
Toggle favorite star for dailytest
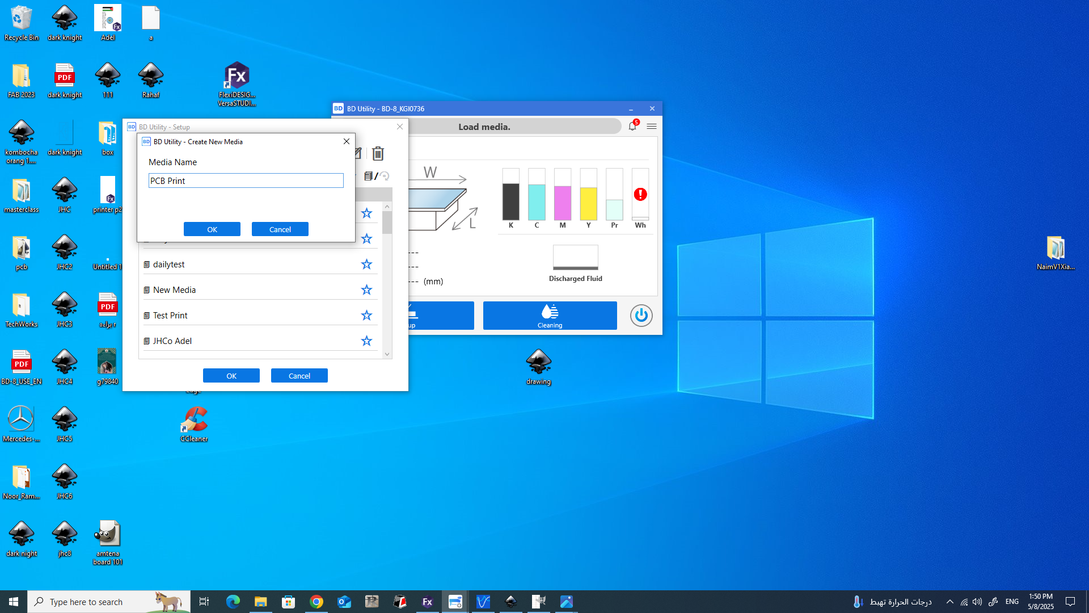[x=366, y=264]
